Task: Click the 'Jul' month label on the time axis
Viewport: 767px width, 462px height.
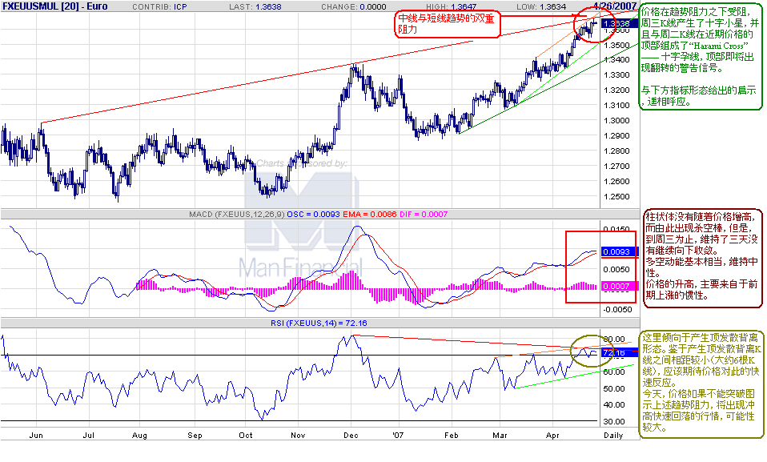Action: [89, 435]
